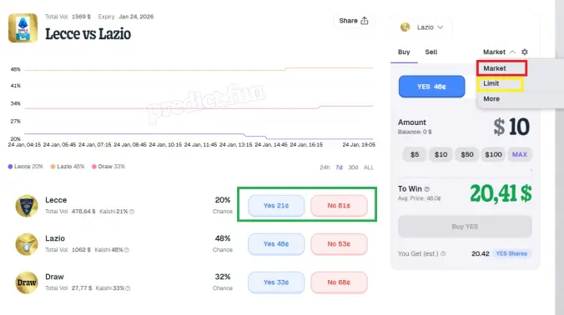Click the You Get (est.) info icon
Image resolution: width=564 pixels, height=315 pixels.
443,253
